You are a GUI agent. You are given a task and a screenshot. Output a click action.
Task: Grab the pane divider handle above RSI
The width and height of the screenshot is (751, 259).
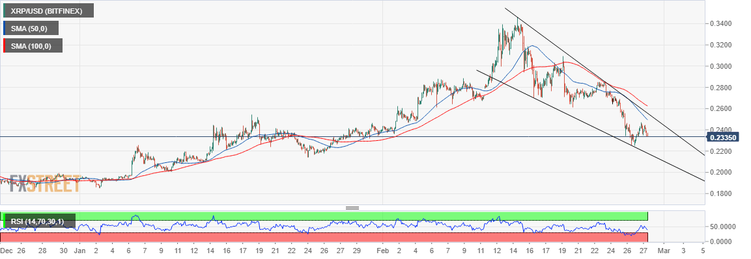click(x=352, y=208)
